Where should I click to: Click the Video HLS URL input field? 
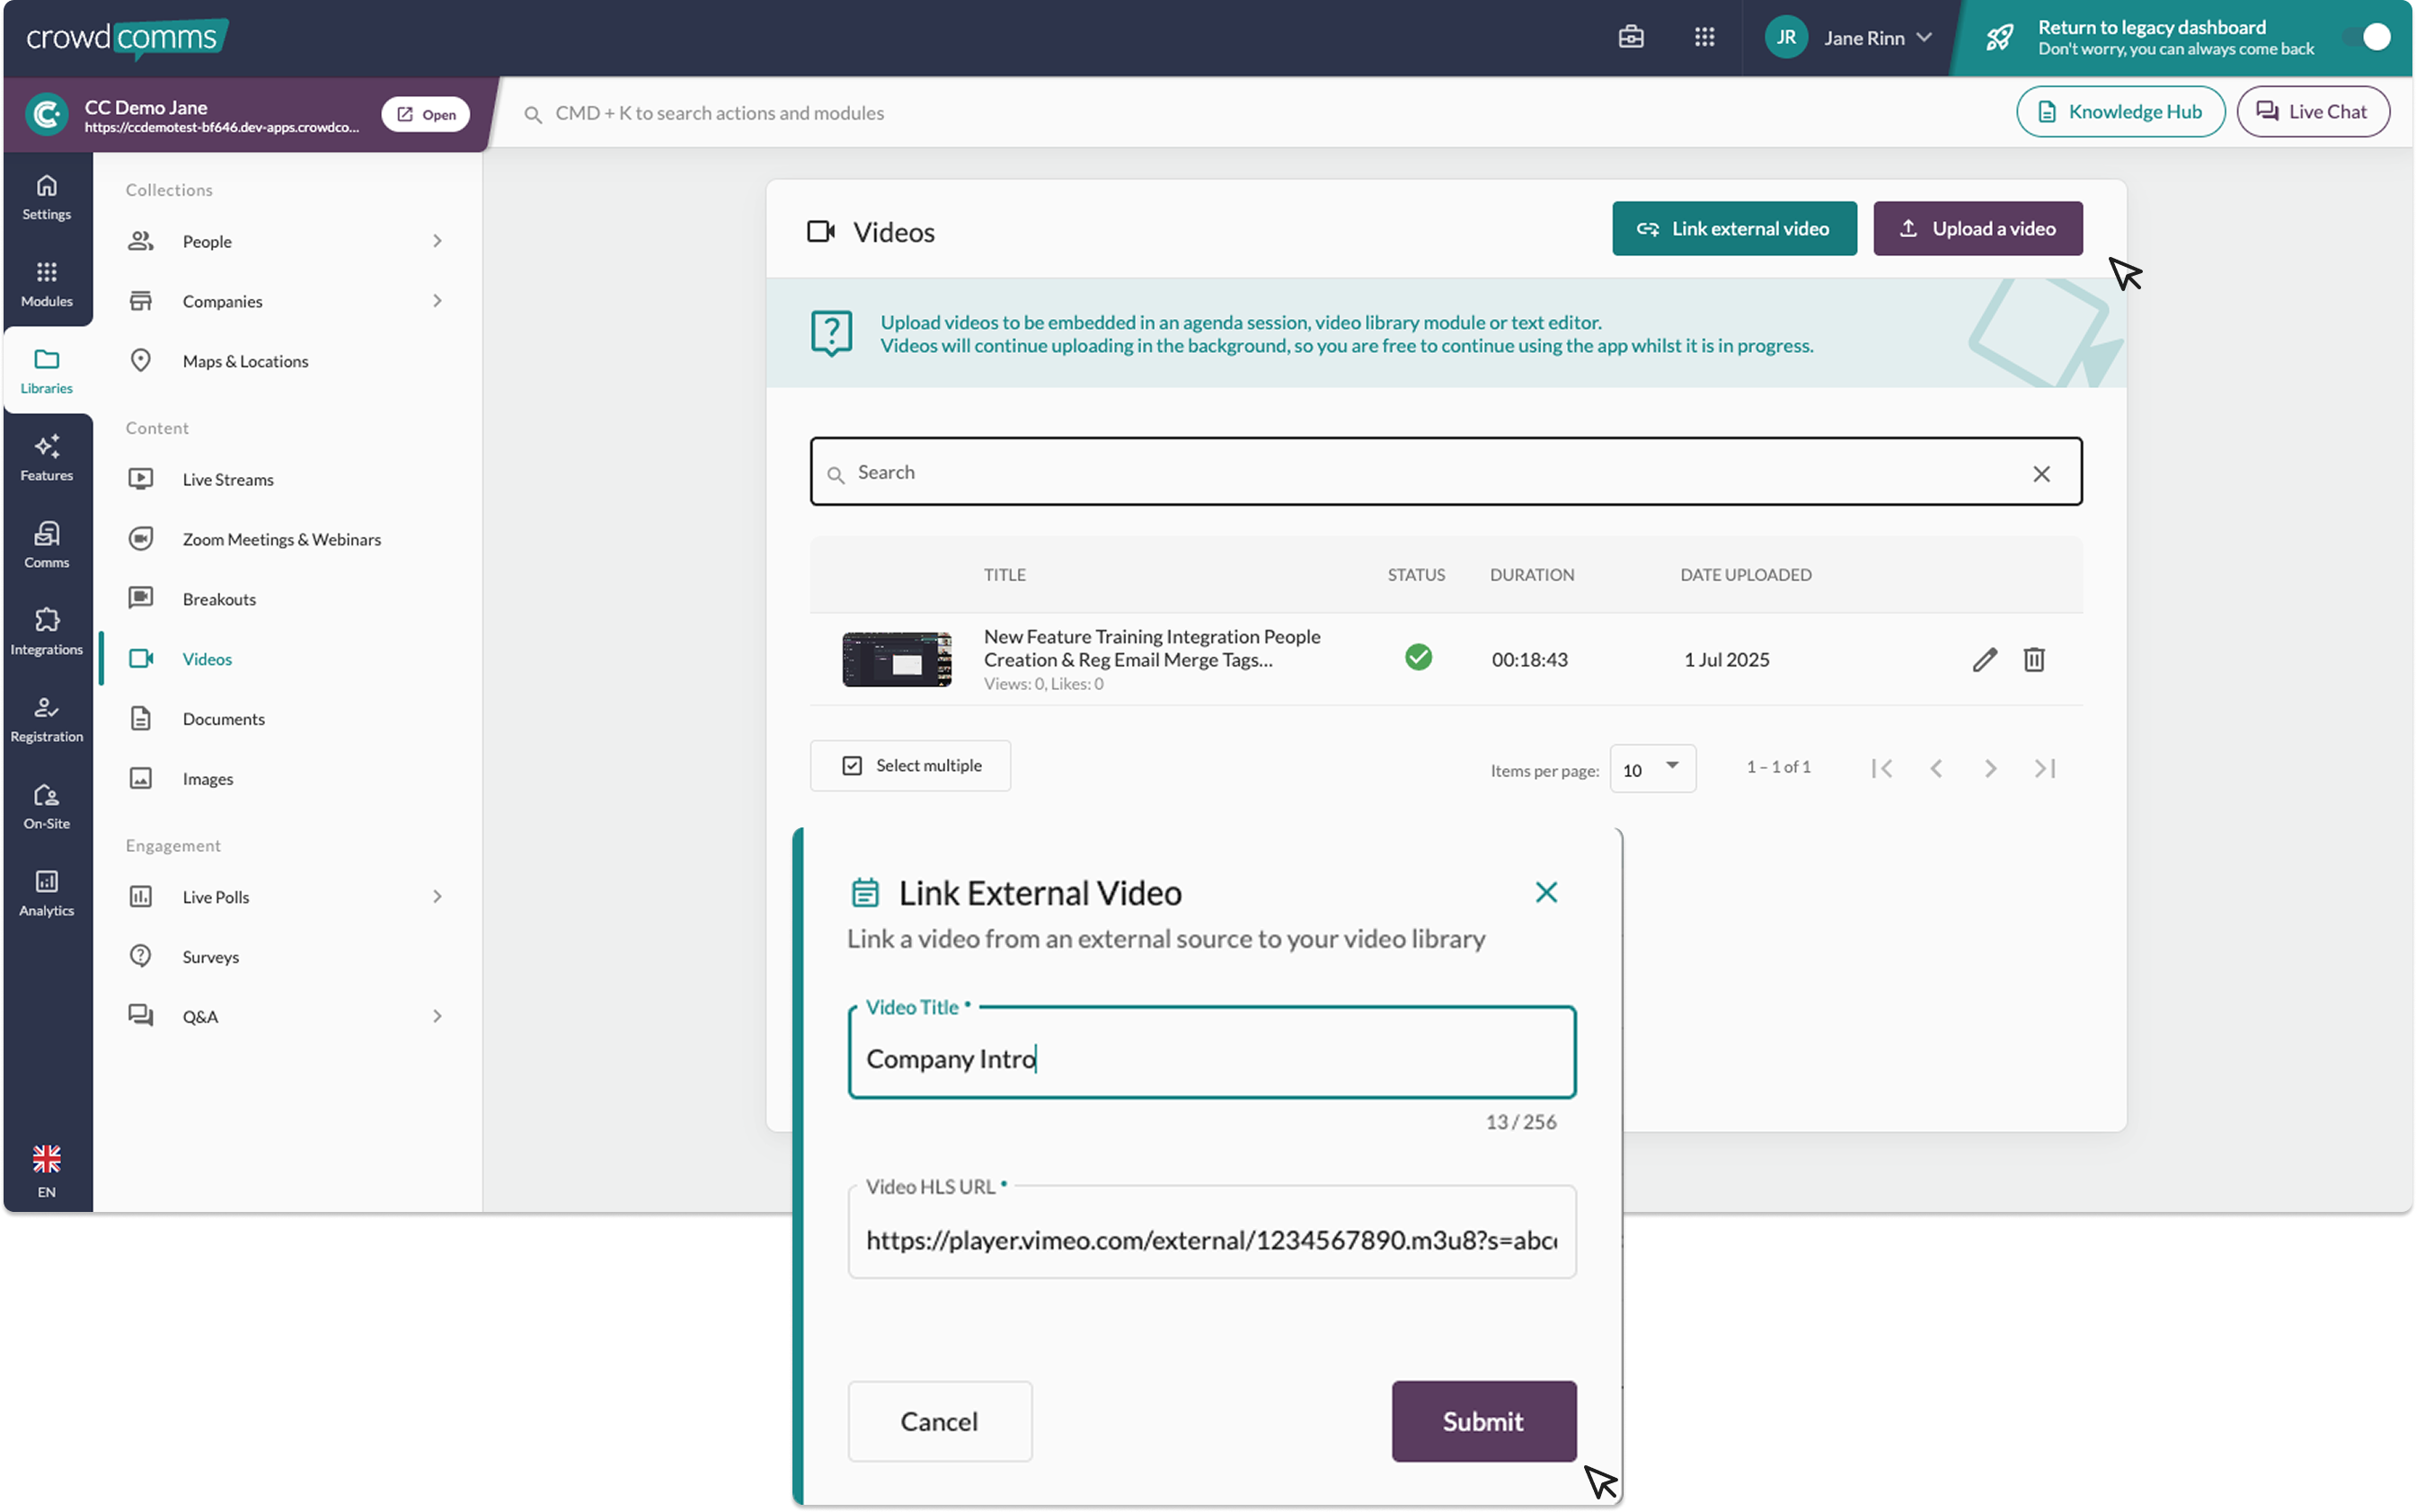[1210, 1238]
